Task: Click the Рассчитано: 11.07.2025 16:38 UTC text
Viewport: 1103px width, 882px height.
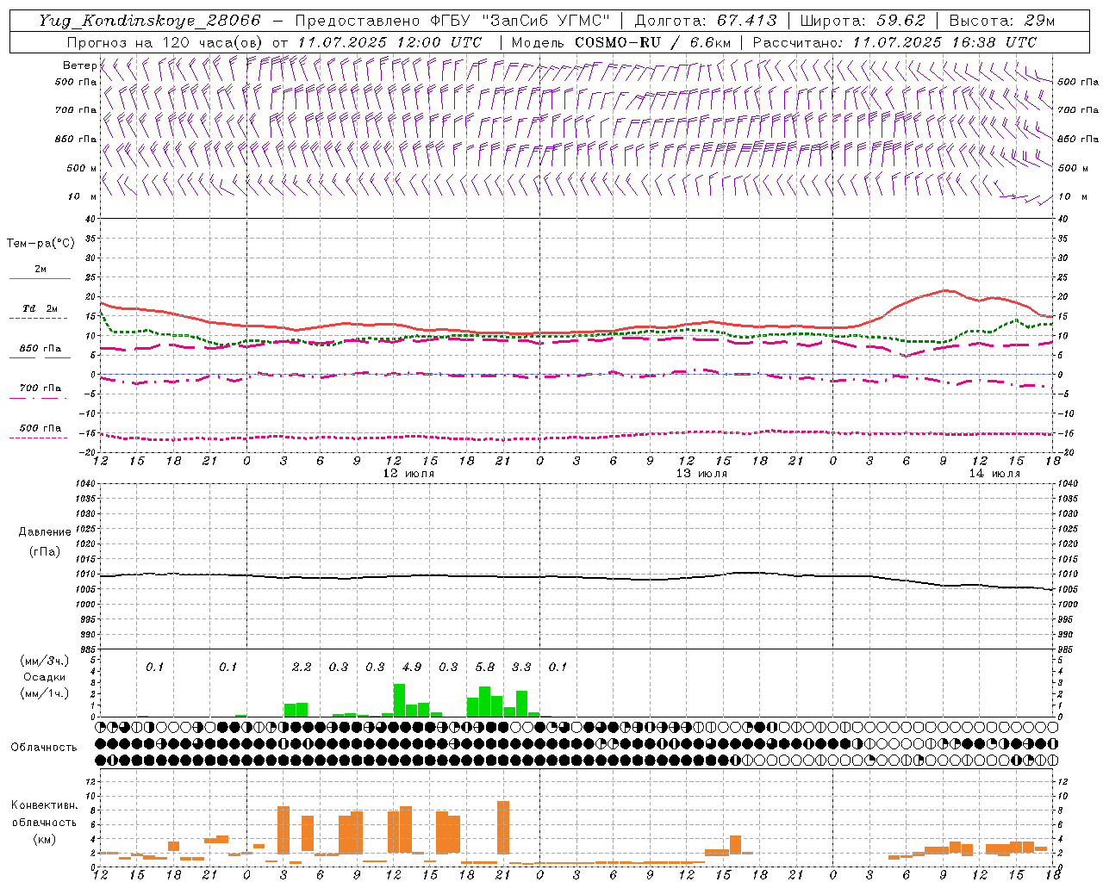Action: click(894, 42)
